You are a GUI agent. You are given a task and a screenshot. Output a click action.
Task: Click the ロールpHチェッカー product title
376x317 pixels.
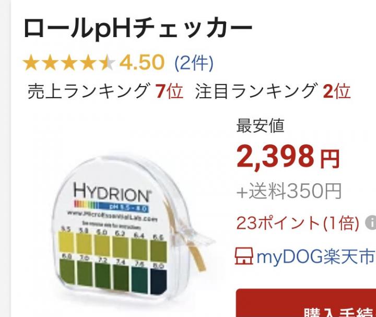coord(138,28)
